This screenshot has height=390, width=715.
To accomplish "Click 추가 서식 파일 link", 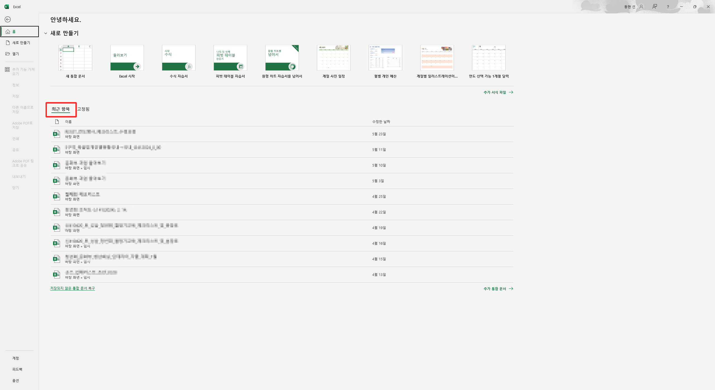I will click(498, 92).
